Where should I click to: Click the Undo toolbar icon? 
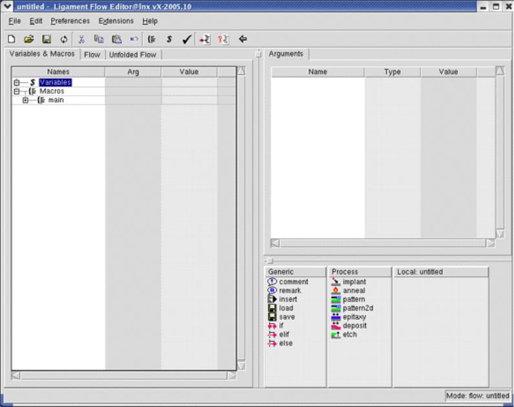pos(134,39)
